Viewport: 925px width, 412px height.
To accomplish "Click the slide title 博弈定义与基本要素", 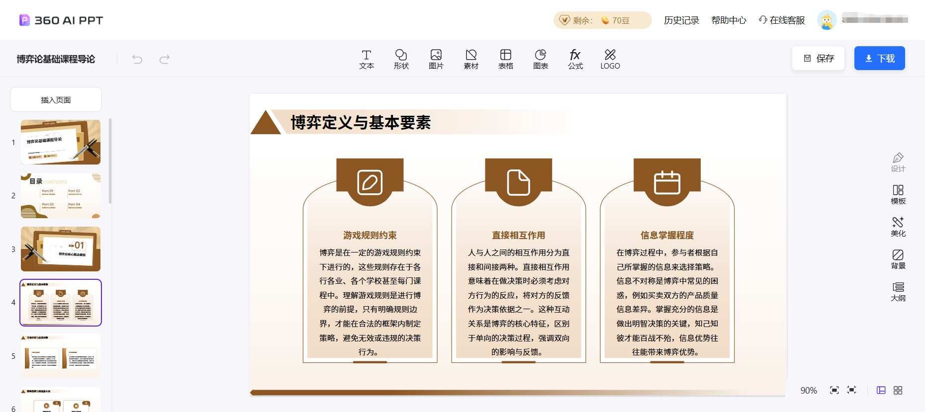I will (361, 123).
